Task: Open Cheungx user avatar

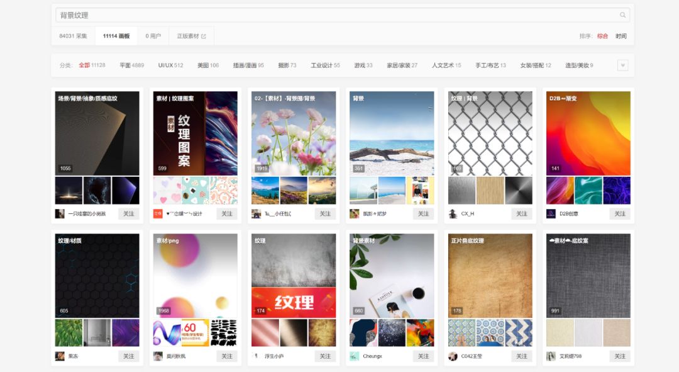Action: click(x=355, y=356)
